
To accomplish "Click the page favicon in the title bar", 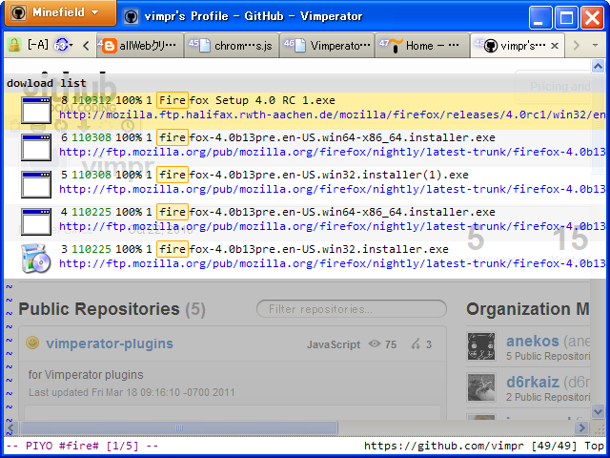I will (x=132, y=16).
